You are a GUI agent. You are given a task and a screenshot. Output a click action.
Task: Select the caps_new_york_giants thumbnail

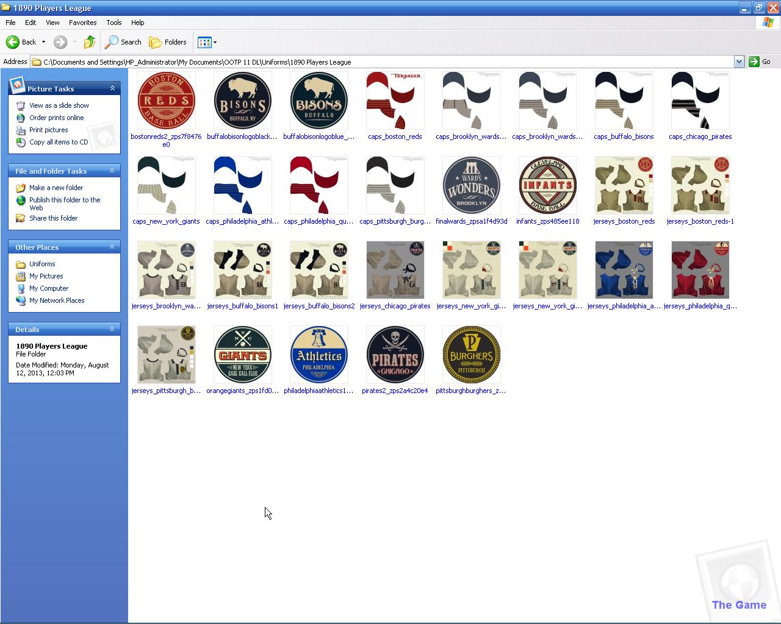167,185
